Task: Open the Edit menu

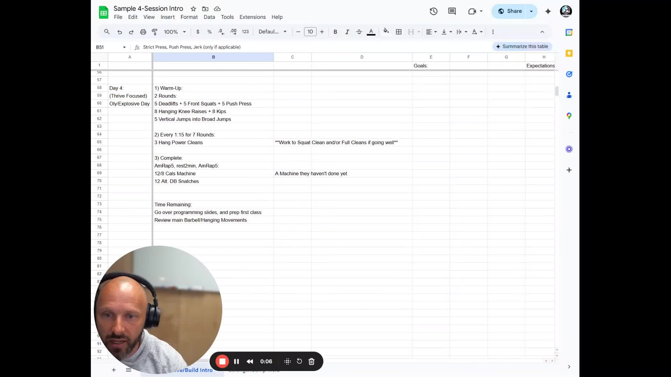Action: point(133,17)
